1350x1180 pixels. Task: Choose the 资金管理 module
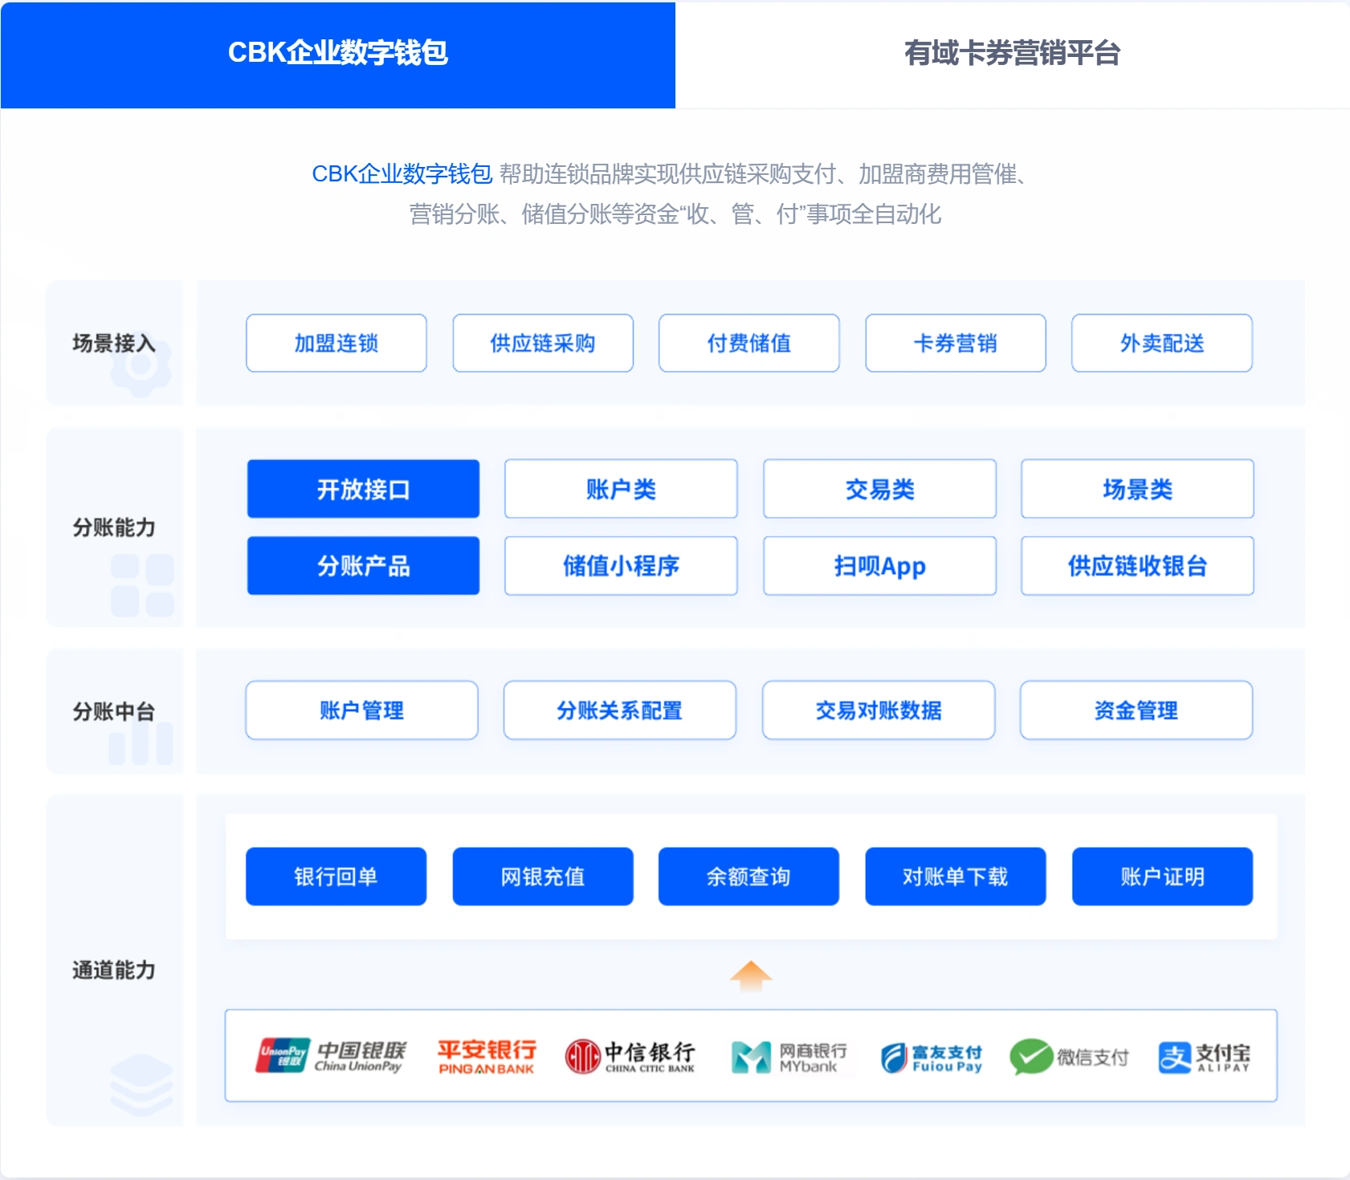coord(1136,710)
